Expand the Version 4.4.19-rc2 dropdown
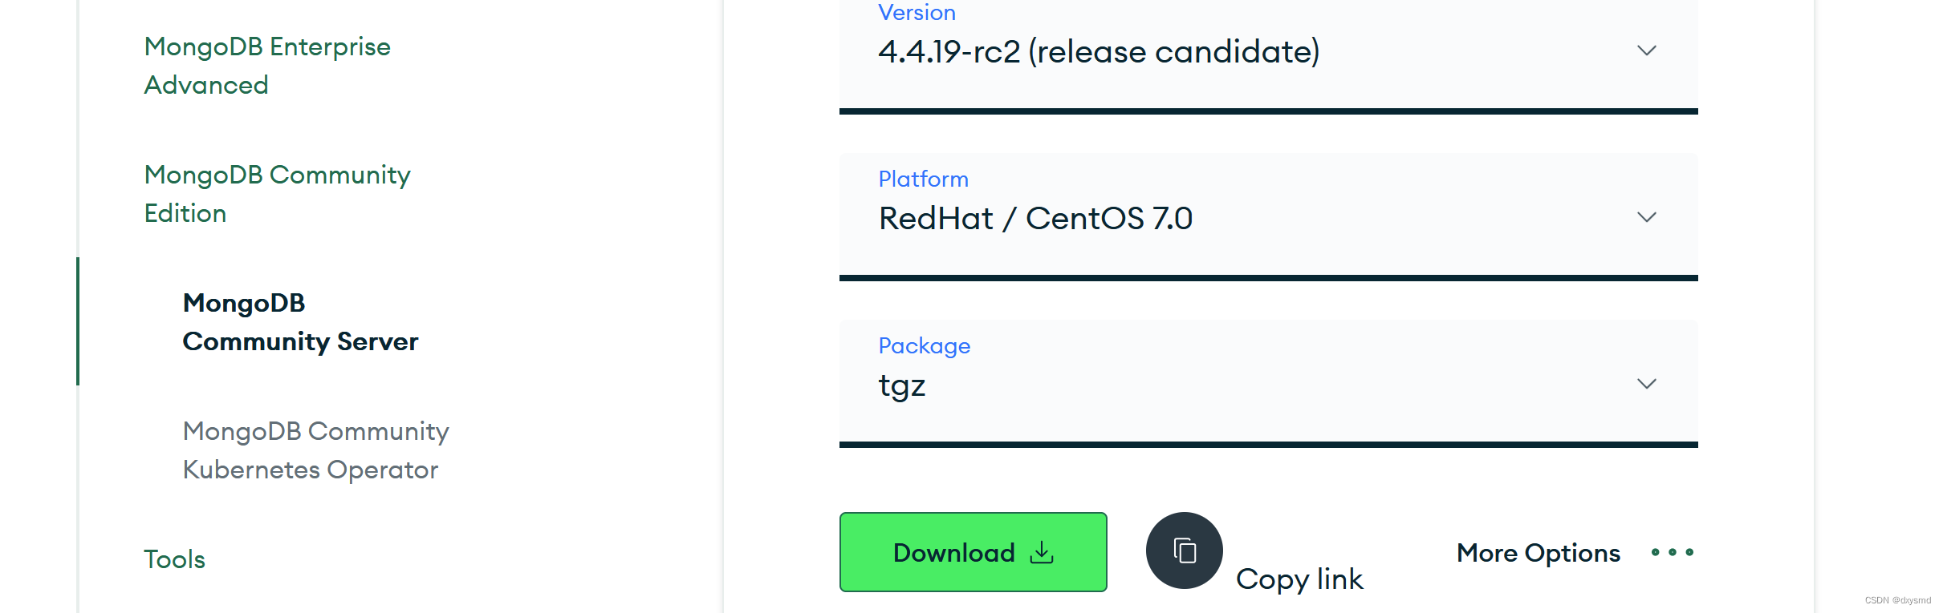 pyautogui.click(x=1268, y=54)
